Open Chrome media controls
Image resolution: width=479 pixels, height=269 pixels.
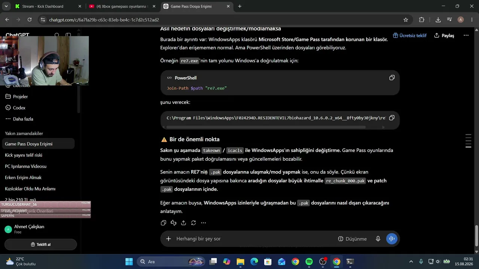(449, 20)
